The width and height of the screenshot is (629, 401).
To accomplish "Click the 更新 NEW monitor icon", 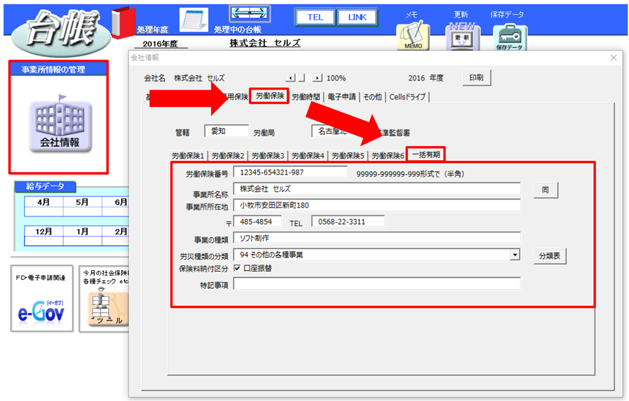I will 463,36.
